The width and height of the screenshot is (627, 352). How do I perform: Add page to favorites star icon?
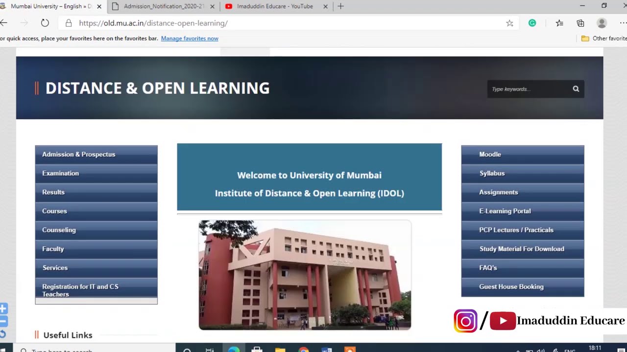(509, 23)
